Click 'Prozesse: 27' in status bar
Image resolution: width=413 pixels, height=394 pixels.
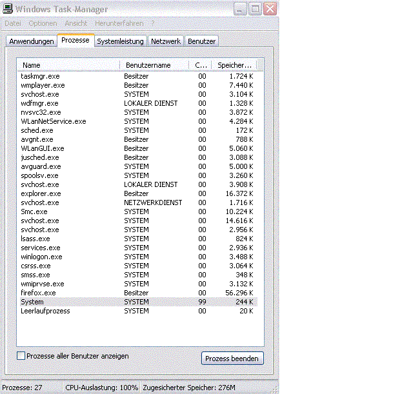[22, 388]
